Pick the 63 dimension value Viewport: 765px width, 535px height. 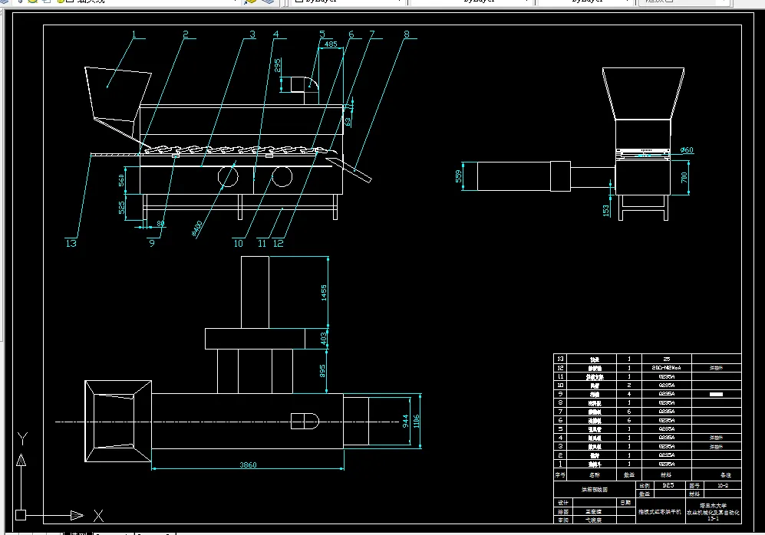click(348, 122)
